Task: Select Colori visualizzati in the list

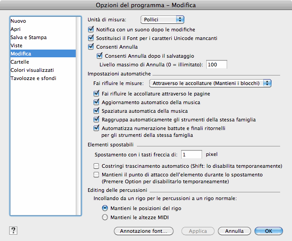Action: pyautogui.click(x=32, y=70)
